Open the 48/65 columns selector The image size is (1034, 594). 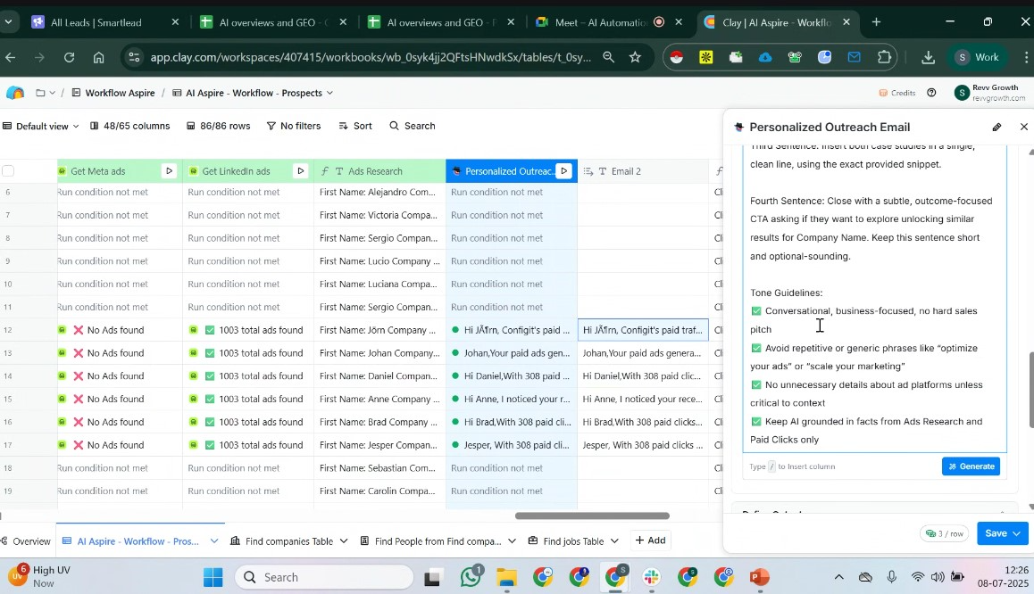pos(129,126)
